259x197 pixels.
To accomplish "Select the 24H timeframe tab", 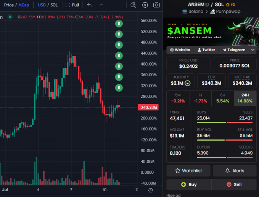I will [245, 98].
